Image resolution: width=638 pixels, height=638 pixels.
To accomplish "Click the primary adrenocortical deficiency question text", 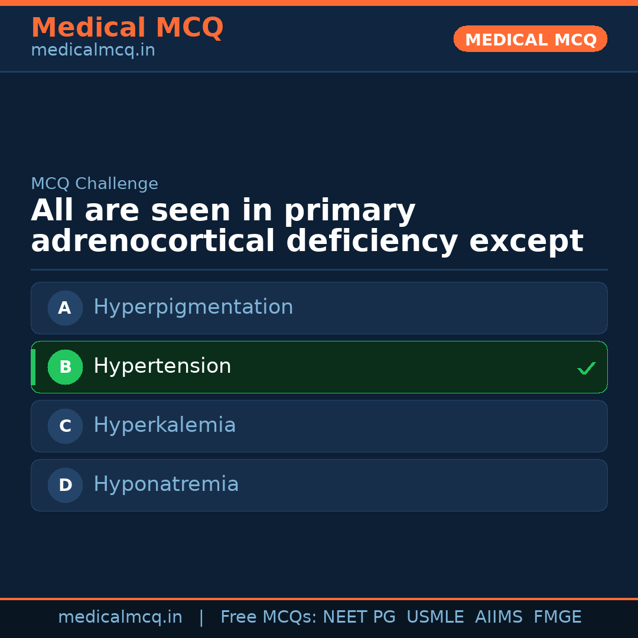I will pyautogui.click(x=307, y=226).
